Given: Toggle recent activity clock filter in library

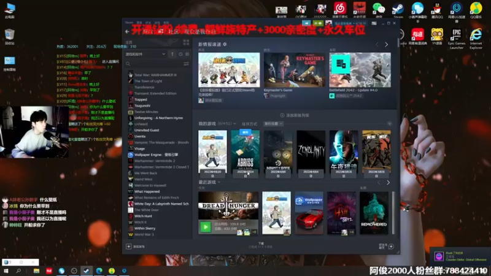Looking at the screenshot, I should click(x=180, y=54).
